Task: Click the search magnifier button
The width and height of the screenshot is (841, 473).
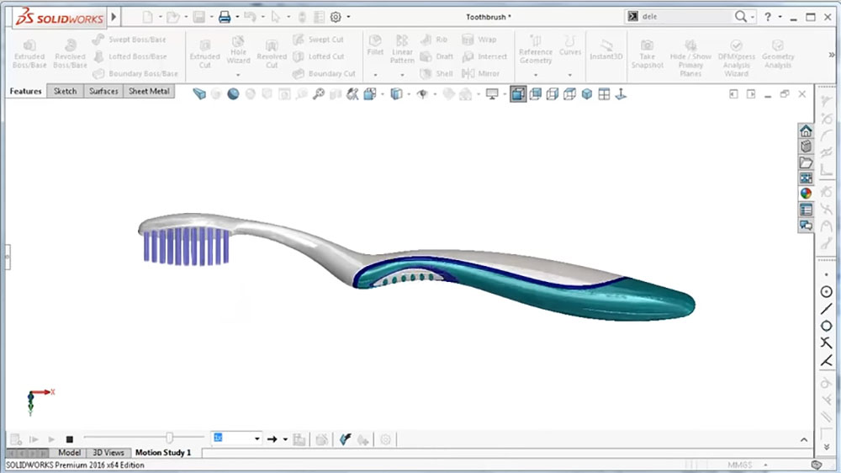Action: point(741,17)
